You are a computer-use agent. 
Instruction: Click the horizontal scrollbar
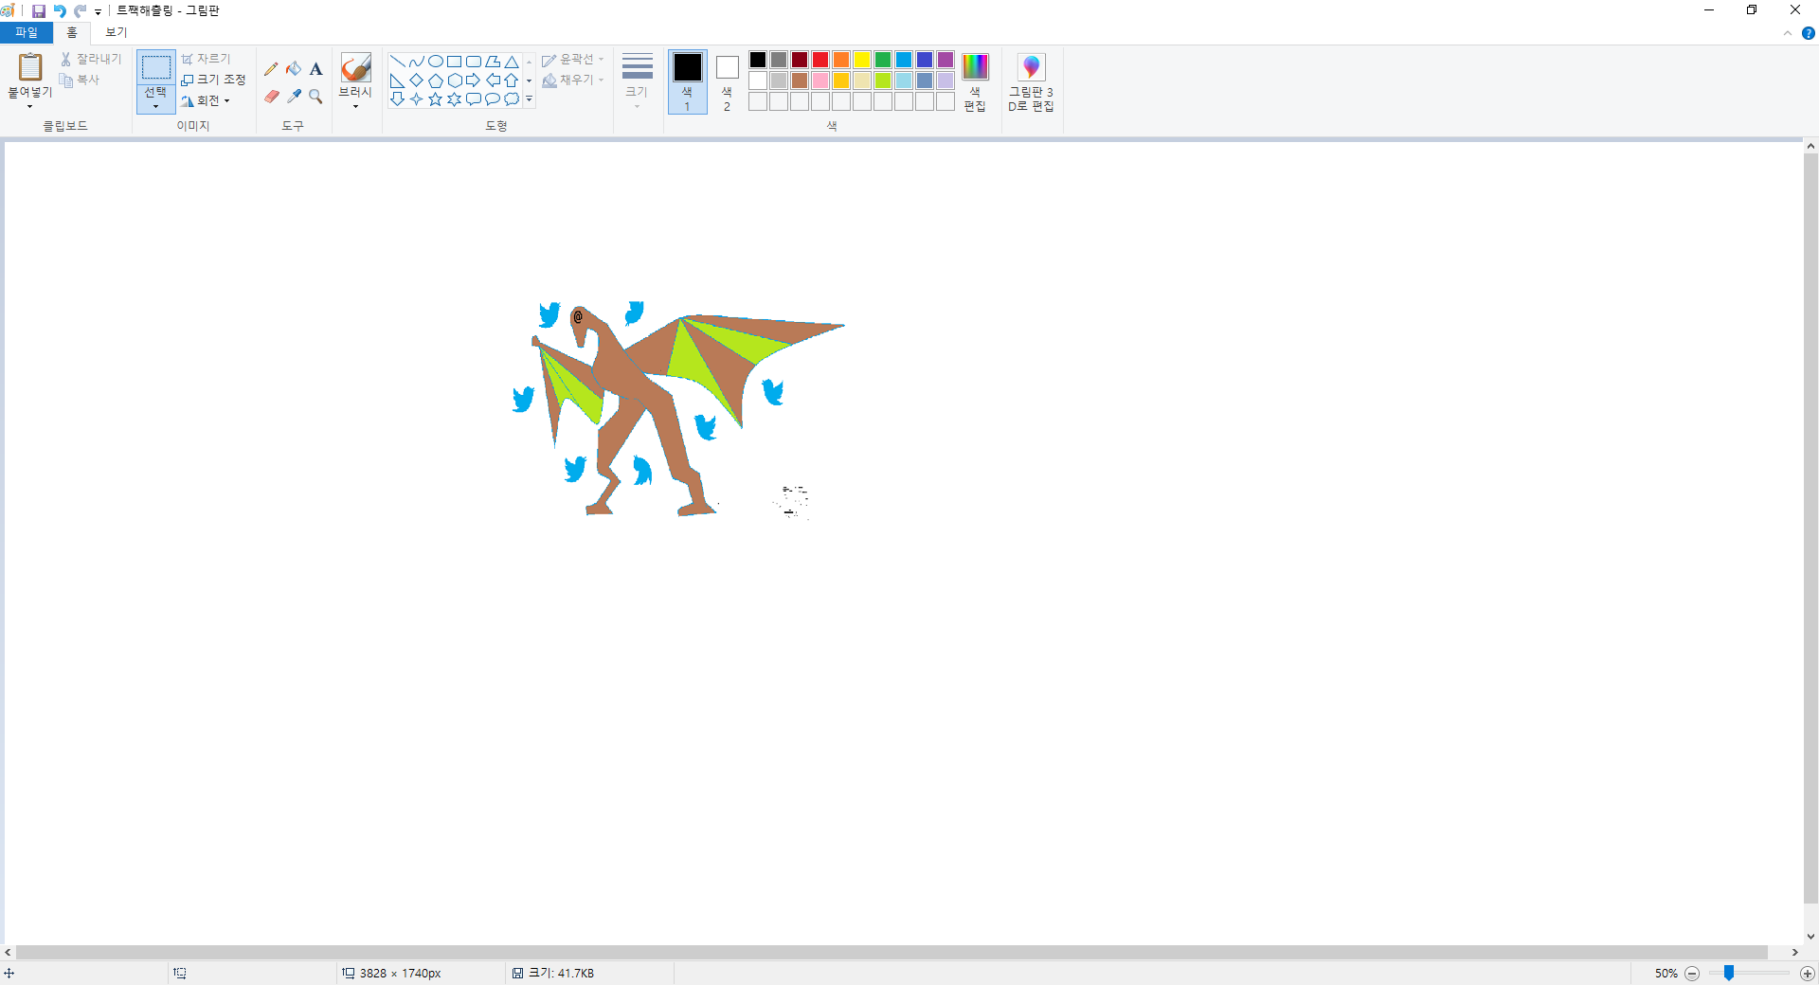pyautogui.click(x=891, y=953)
